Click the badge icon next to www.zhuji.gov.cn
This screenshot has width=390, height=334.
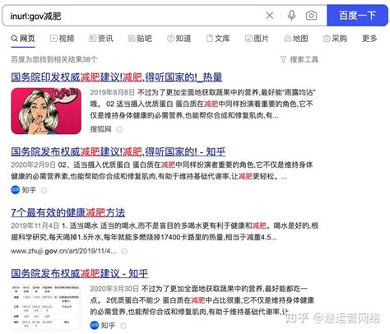coord(124,251)
